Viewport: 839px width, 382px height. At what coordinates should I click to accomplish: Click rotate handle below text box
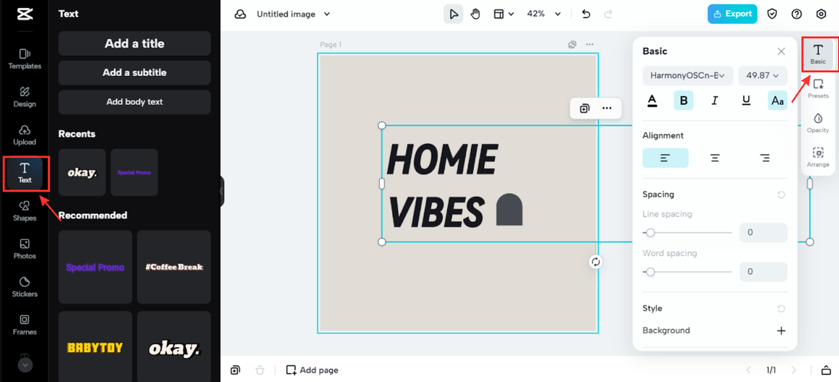point(595,262)
